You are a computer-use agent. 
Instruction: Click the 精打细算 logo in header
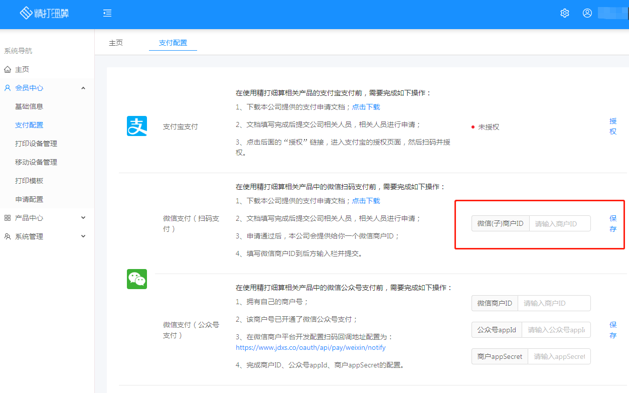pos(44,13)
